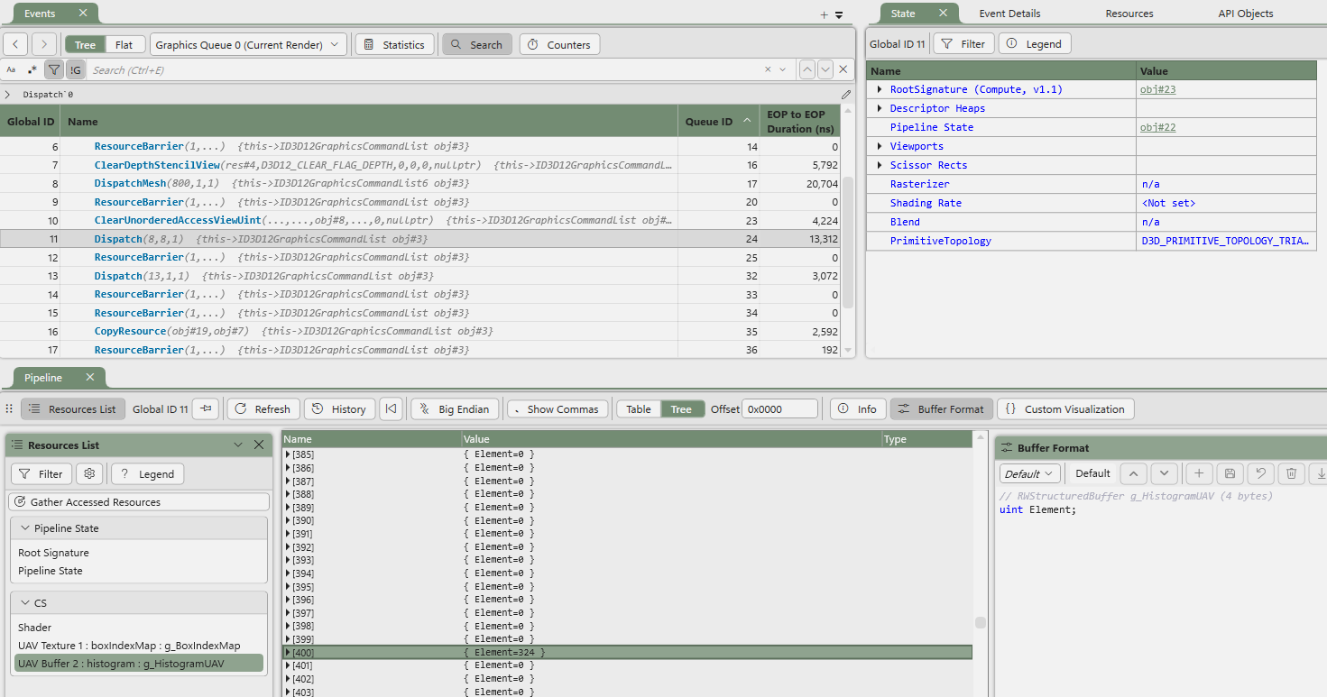
Task: Open the API Objects tab
Action: [x=1245, y=14]
